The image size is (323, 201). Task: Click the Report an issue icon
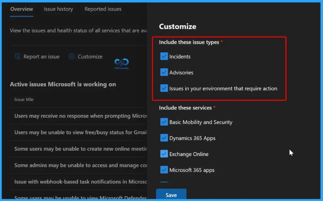(18, 56)
